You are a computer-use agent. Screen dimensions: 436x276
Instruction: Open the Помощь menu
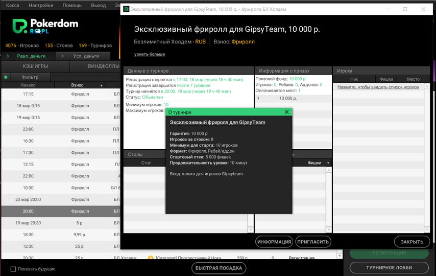(72, 5)
